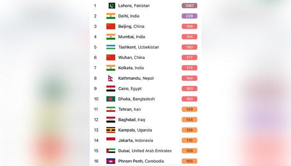Select the Iran flag beside Tehran
This screenshot has width=291, height=166.
coord(111,109)
